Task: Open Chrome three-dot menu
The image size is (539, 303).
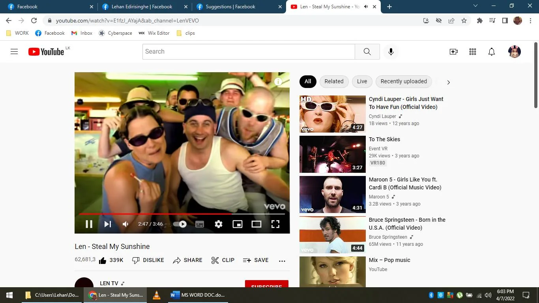Action: (530, 21)
